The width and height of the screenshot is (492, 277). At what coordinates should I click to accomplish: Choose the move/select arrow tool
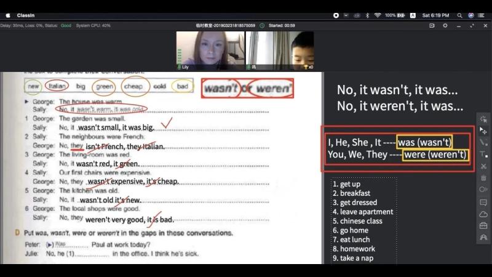[483, 130]
